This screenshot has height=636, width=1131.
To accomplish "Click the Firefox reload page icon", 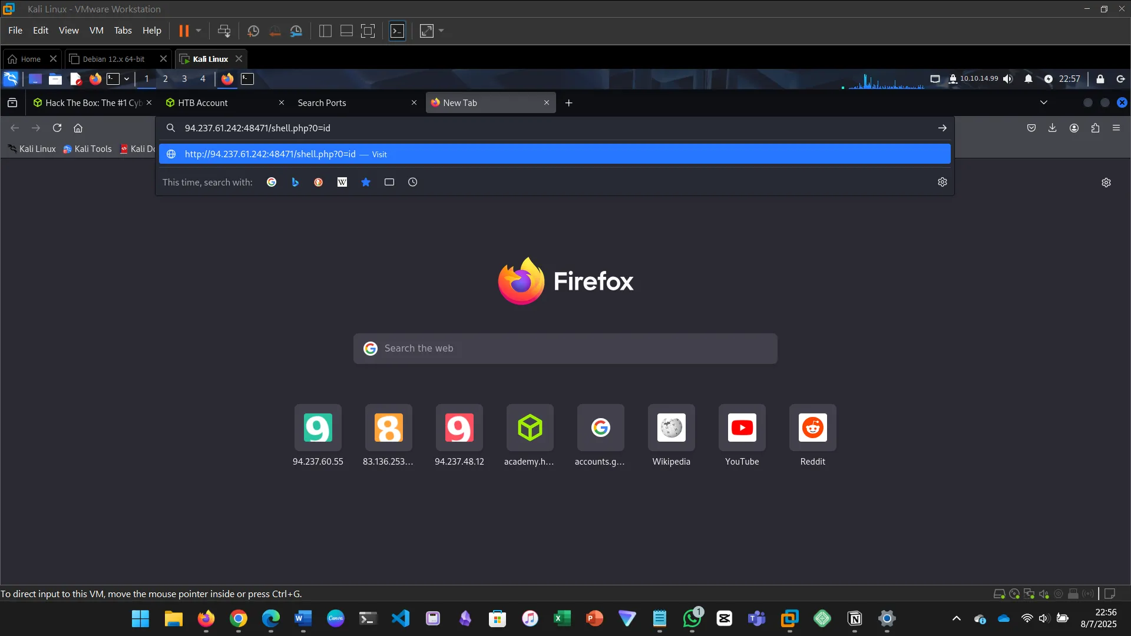I will tap(57, 128).
